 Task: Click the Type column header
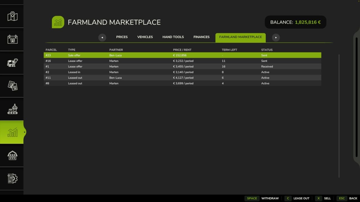[x=72, y=50]
